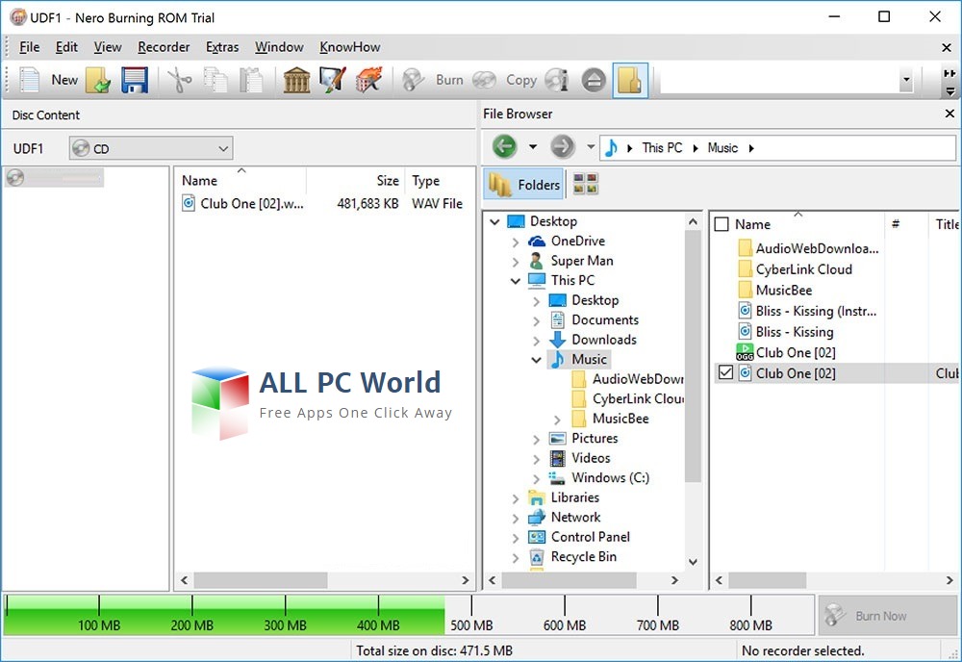Open forward button history dropdown arrow
Screen dimensions: 962x662
[x=591, y=146]
